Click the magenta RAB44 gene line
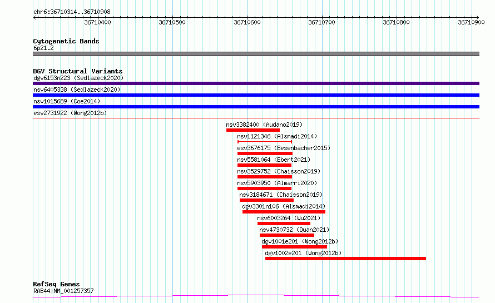 (x=256, y=296)
